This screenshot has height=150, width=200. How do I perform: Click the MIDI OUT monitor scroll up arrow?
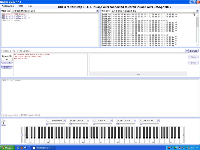[198, 15]
